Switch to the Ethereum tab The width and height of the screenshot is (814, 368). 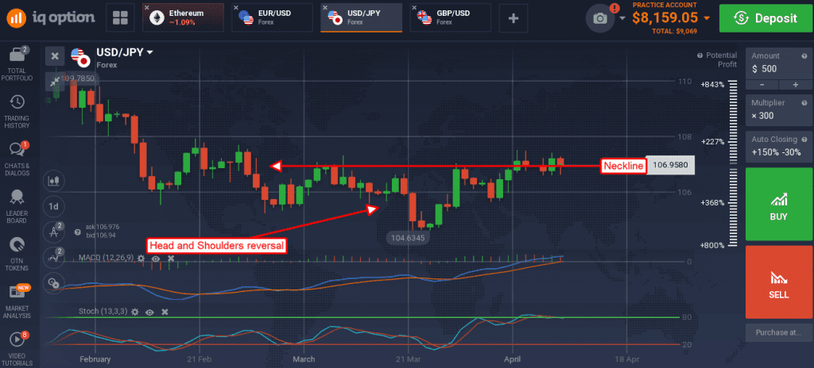tap(184, 17)
